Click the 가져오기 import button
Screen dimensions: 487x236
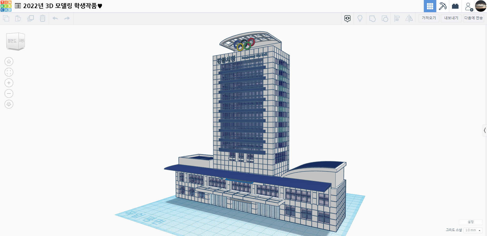[429, 18]
